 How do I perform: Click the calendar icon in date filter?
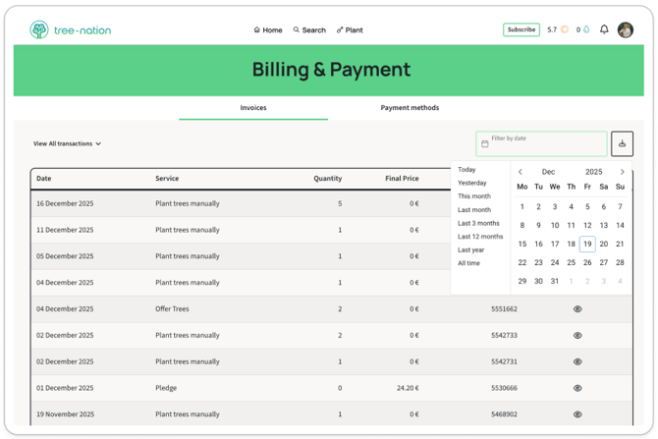485,143
